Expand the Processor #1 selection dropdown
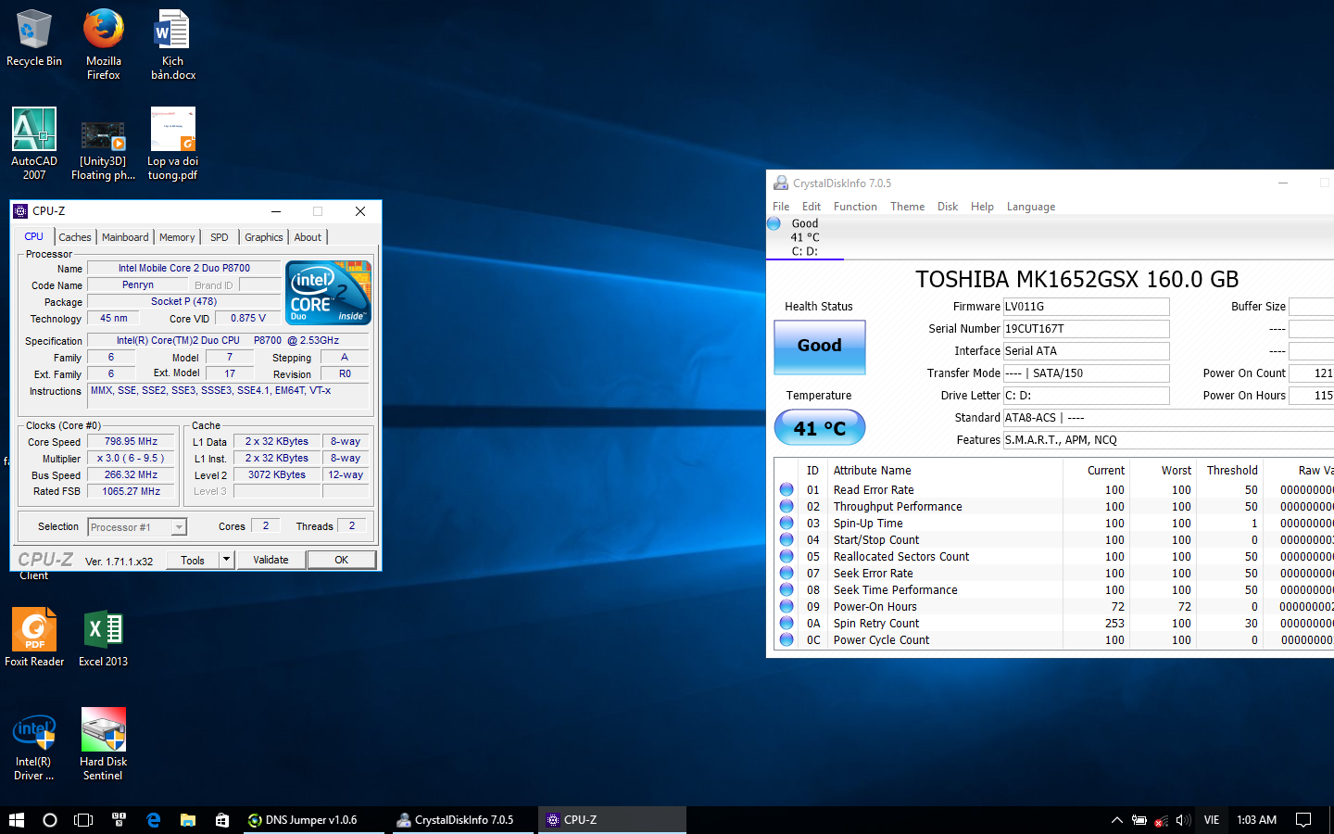 tap(179, 527)
